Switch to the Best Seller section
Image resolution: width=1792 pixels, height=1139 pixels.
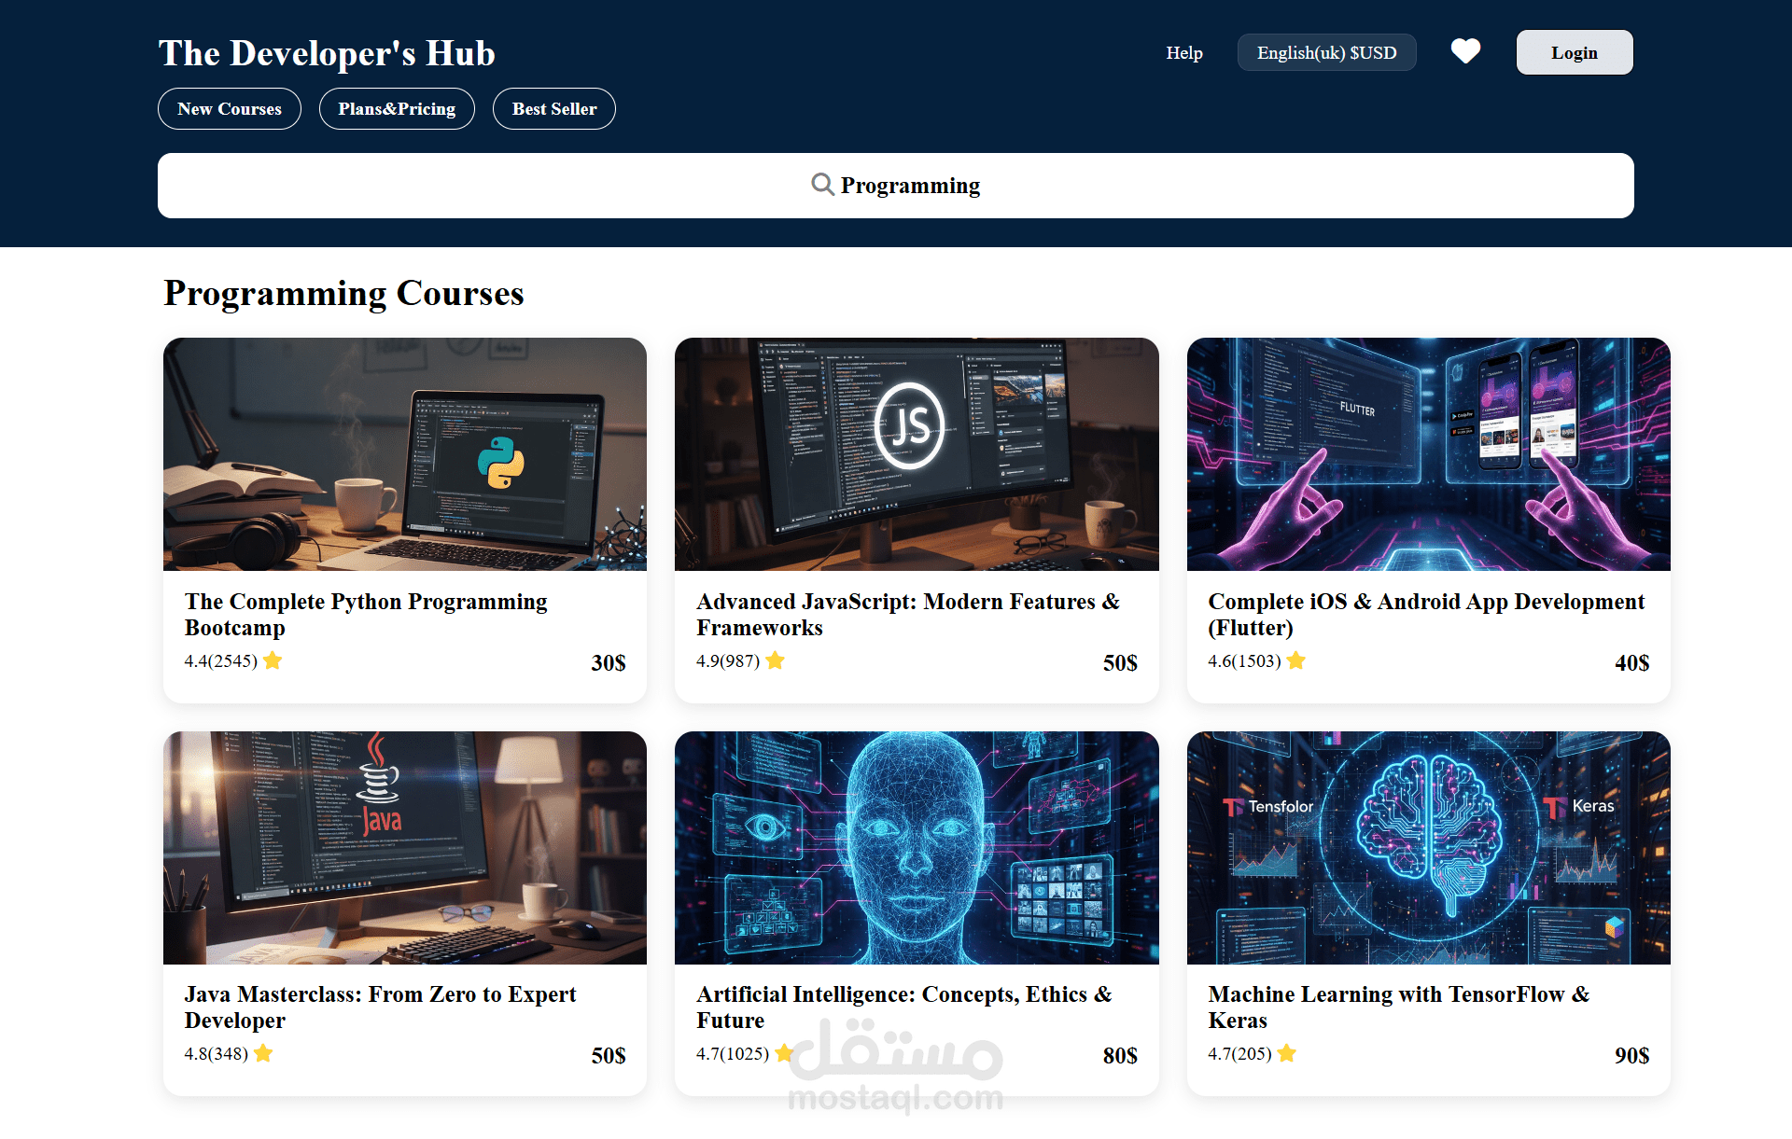[x=553, y=108]
